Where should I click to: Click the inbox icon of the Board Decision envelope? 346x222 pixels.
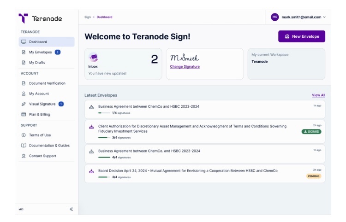pyautogui.click(x=91, y=171)
